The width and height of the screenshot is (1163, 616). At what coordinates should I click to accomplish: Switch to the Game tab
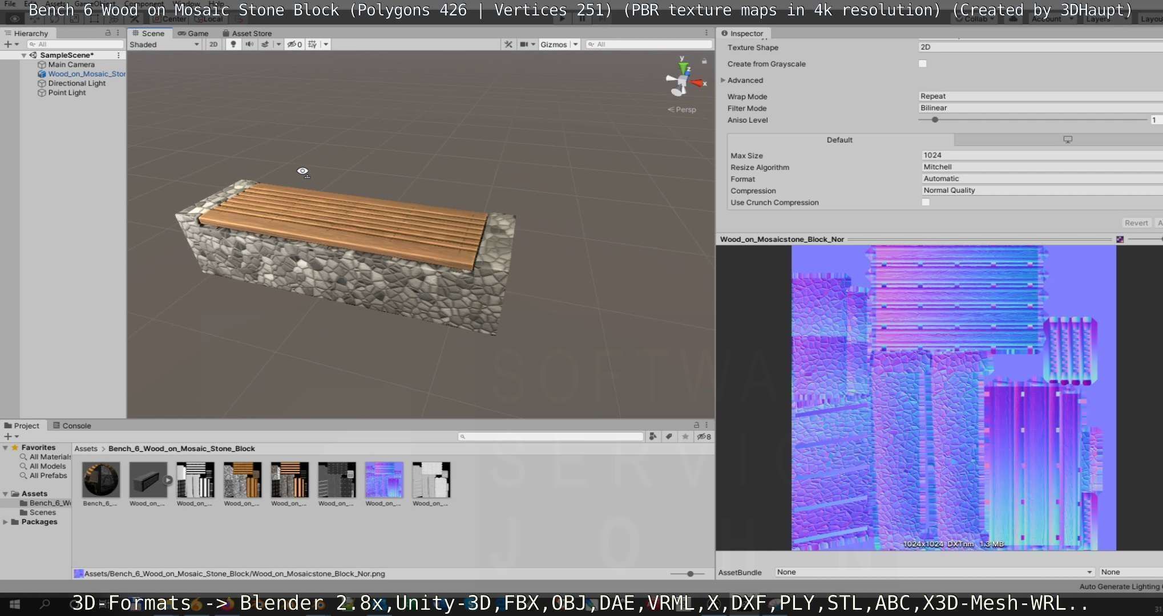click(x=193, y=33)
